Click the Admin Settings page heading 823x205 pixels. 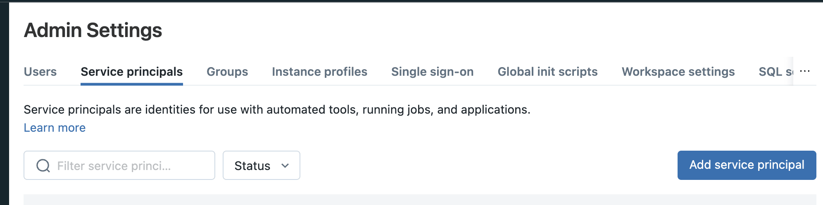[93, 30]
